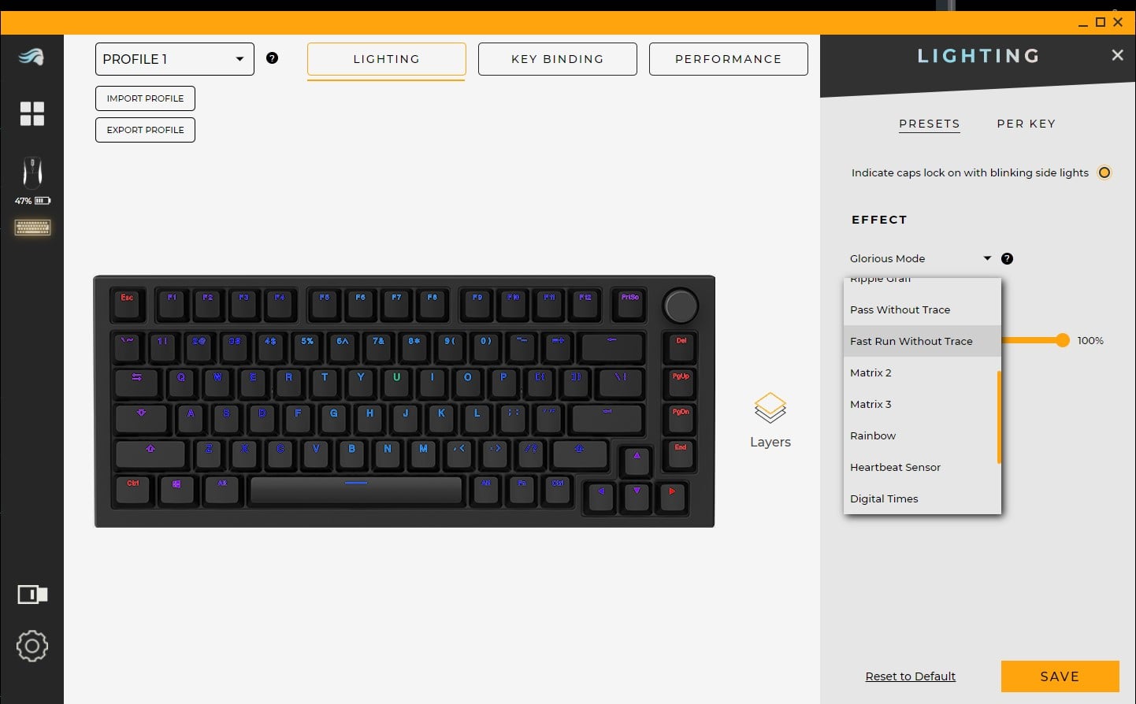The image size is (1136, 704).
Task: Switch to the PER KEY tab
Action: click(1026, 124)
